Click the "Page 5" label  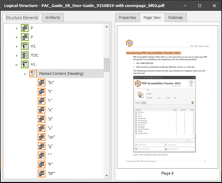pos(167,173)
